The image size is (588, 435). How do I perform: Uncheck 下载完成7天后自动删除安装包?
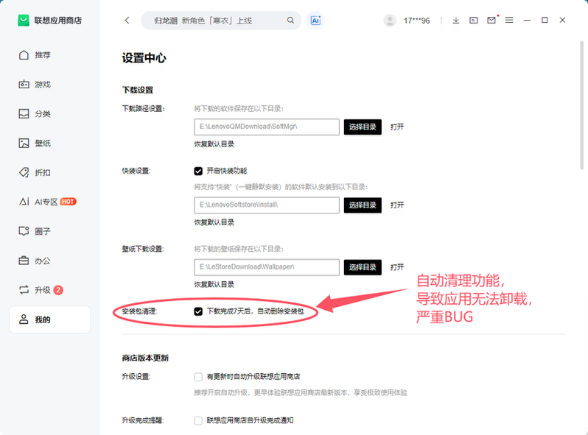point(198,311)
